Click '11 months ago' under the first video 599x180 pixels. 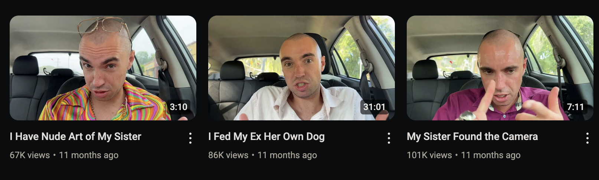pyautogui.click(x=89, y=155)
